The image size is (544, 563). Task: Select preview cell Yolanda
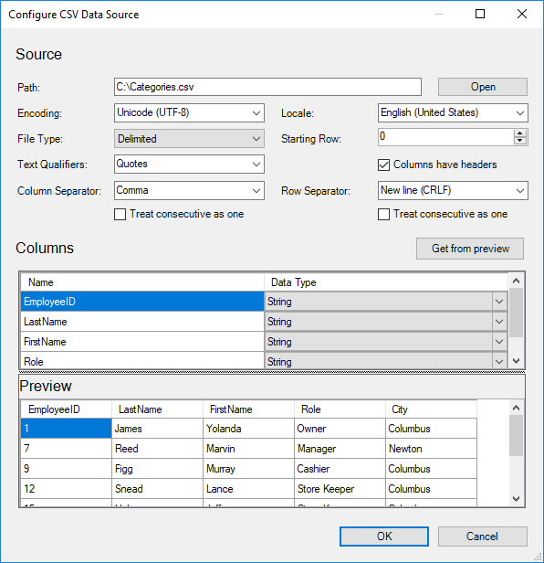tap(248, 429)
